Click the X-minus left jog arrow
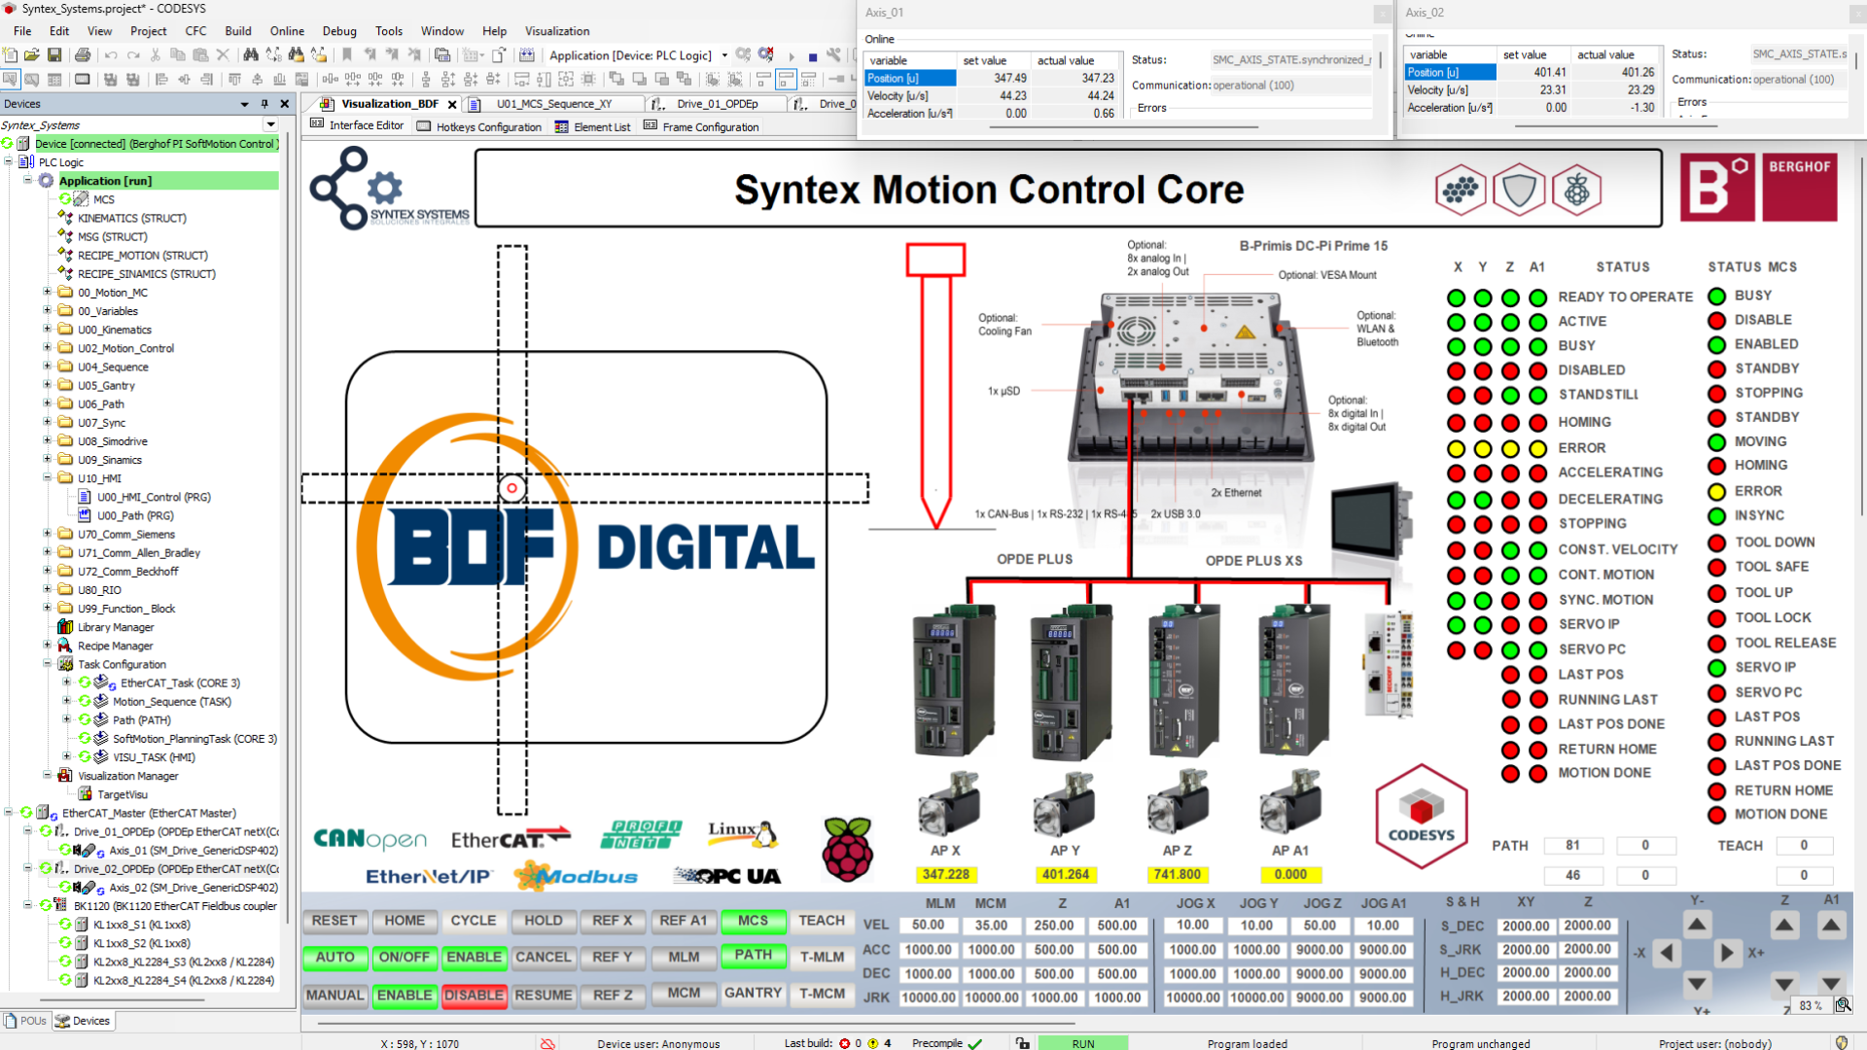1867x1050 pixels. 1667,953
